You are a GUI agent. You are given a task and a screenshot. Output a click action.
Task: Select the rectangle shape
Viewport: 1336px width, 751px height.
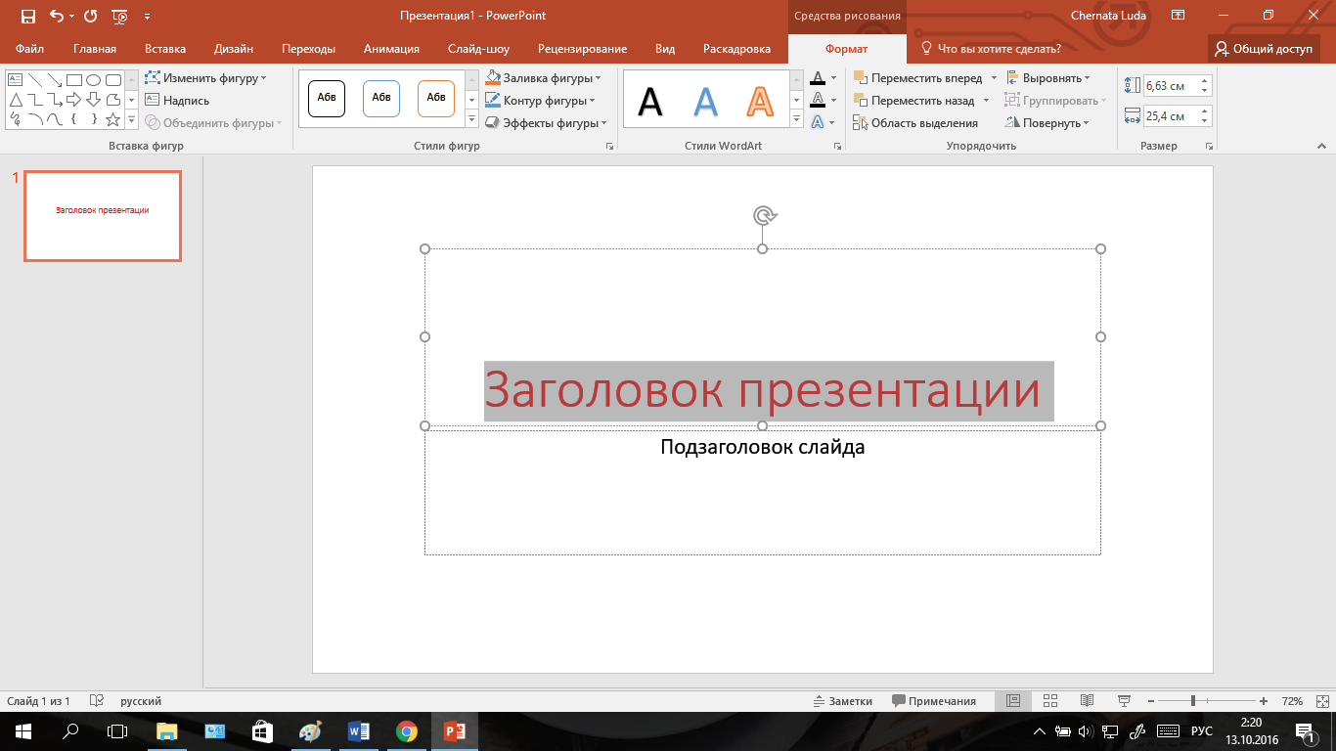tap(74, 80)
